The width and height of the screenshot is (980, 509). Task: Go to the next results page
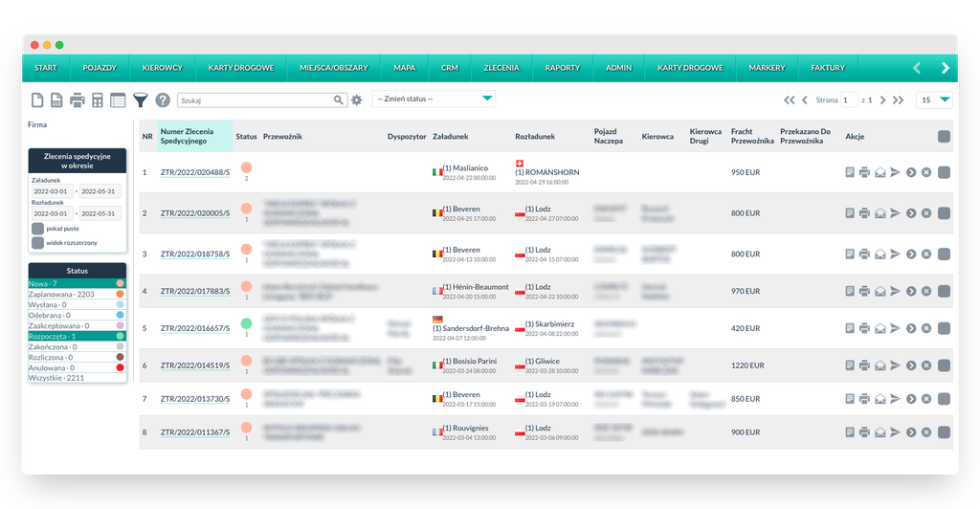pos(882,100)
